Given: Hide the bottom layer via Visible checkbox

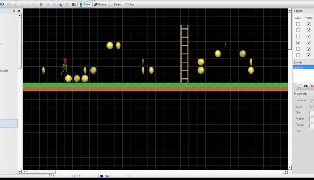Looking at the screenshot, I should coord(309,55).
